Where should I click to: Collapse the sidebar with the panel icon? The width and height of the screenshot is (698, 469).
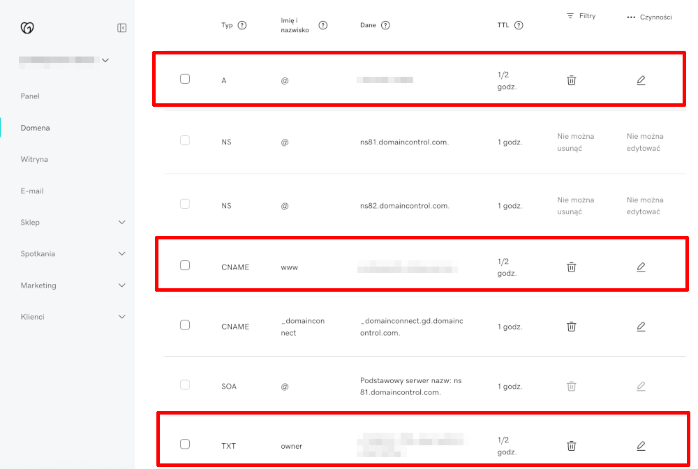coord(122,28)
